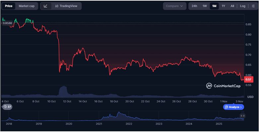Select the 24h time range tab
Viewport: 260px width, 133px height.
click(x=194, y=6)
